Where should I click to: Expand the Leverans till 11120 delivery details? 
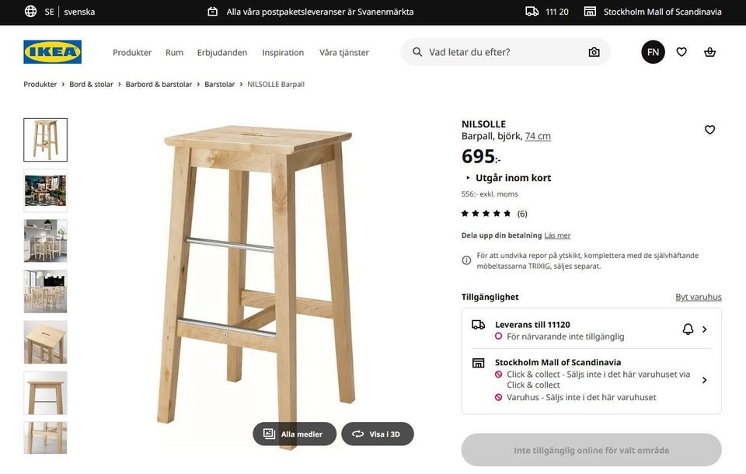705,329
